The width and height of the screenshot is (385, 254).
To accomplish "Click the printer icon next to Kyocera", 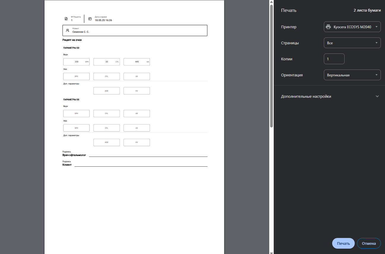I will 328,27.
